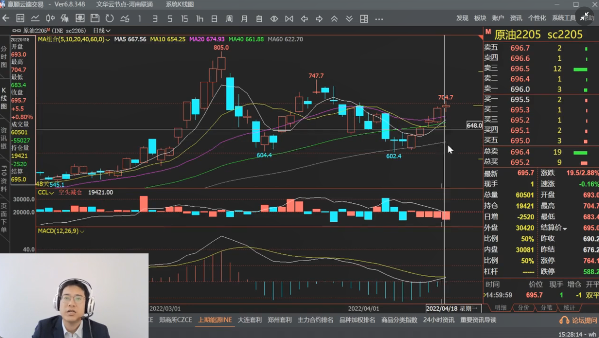Image resolution: width=599 pixels, height=338 pixels.
Task: Open the quote list table icon
Action: coord(20,18)
